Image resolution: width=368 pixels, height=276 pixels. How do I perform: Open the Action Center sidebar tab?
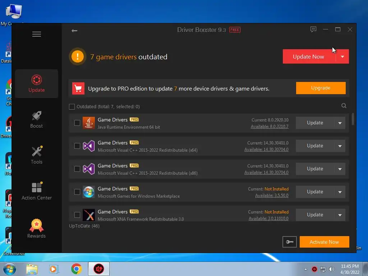point(37,191)
